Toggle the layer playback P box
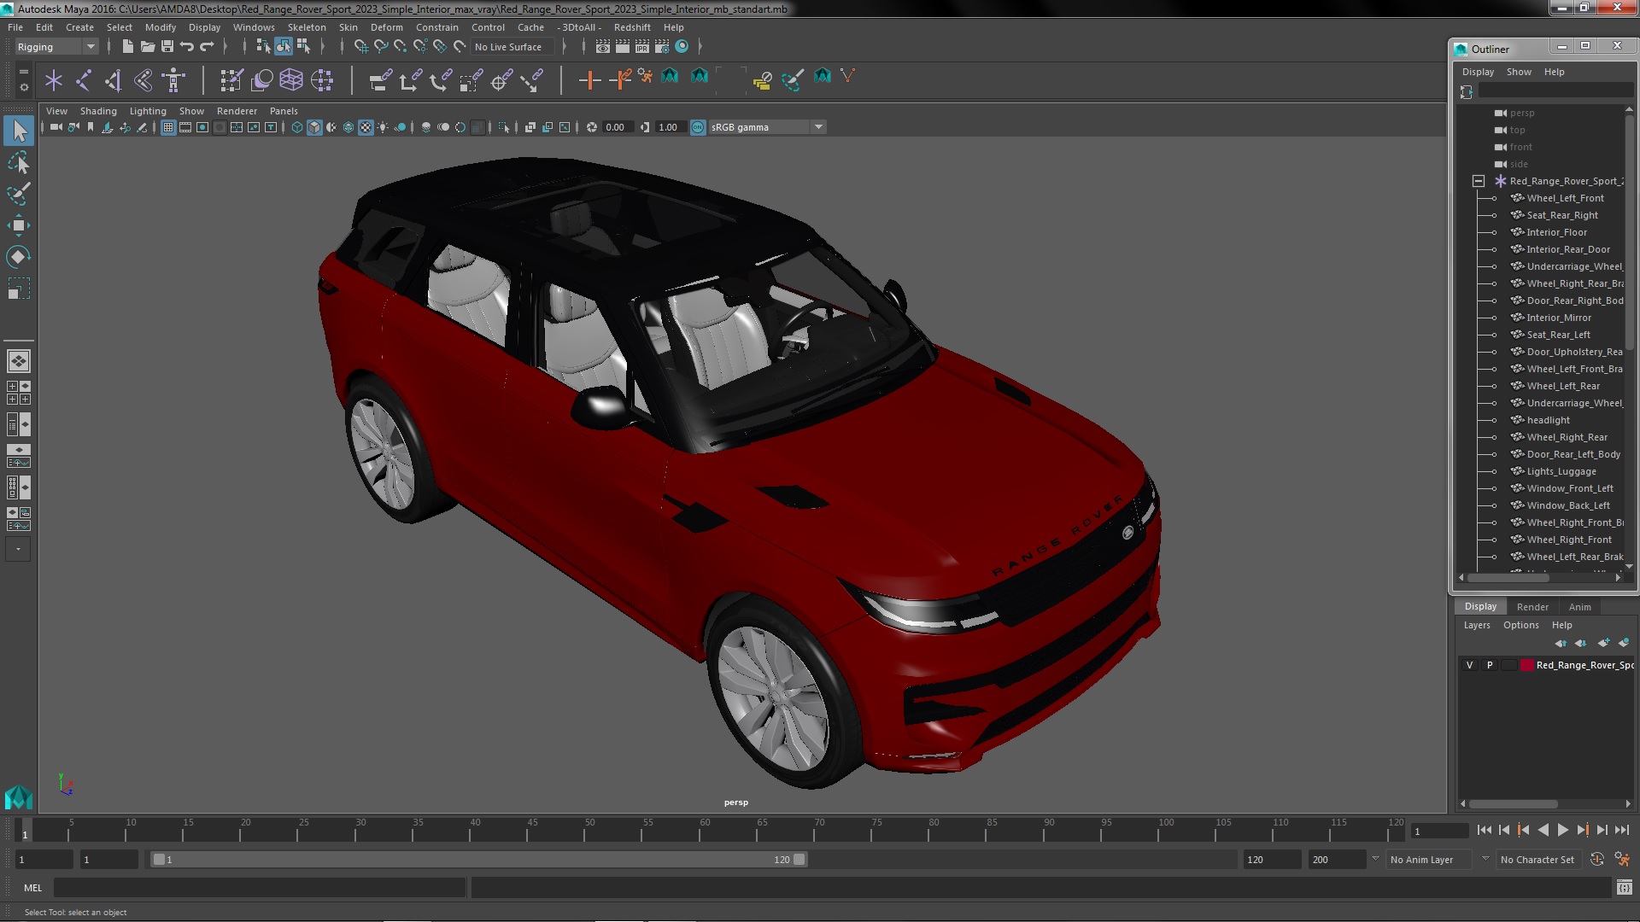1640x922 pixels. 1490,665
